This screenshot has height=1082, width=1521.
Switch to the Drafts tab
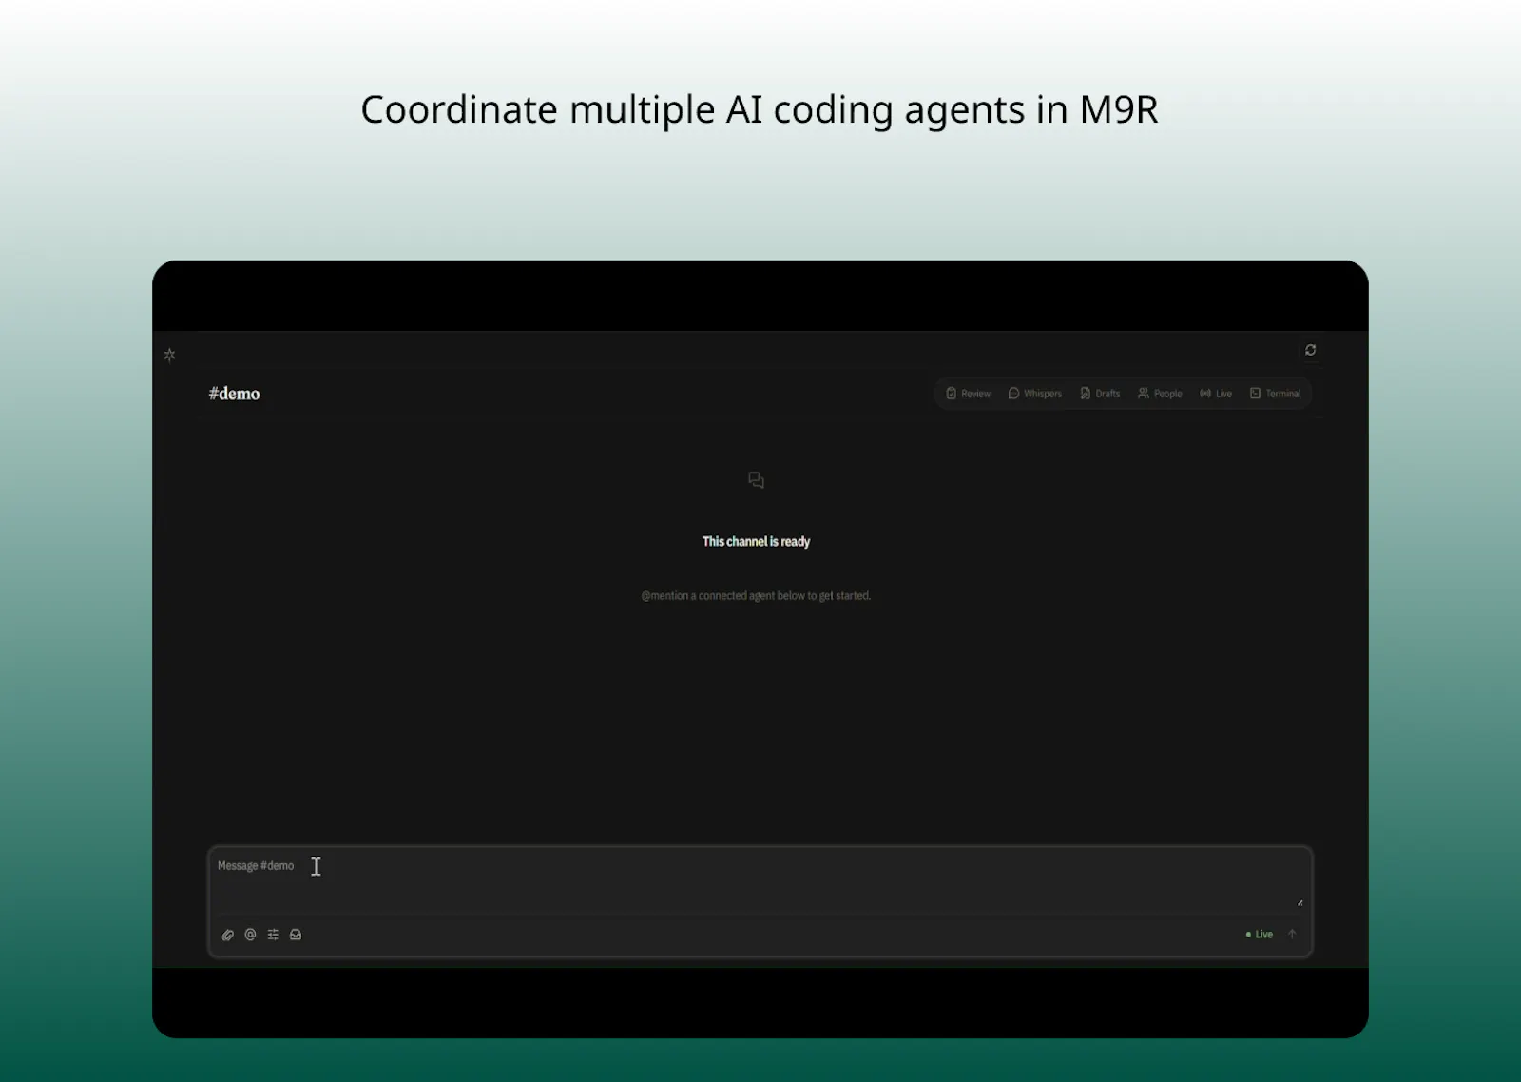[x=1100, y=394]
